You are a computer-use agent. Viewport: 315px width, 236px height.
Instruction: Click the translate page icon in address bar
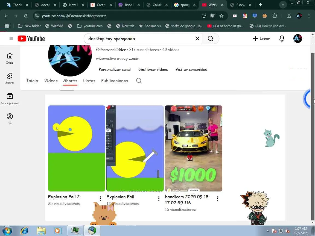coord(212,16)
